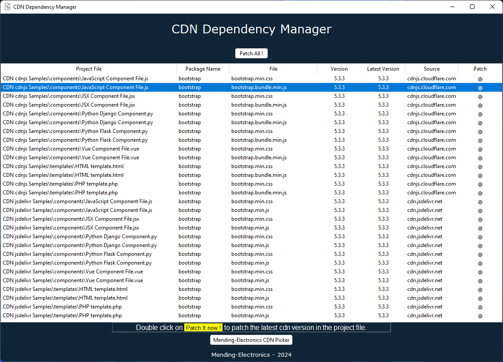Patch icon for cdnjs Vue Component bootstrap.bundle.min.js row
The image size is (503, 362).
pyautogui.click(x=480, y=158)
